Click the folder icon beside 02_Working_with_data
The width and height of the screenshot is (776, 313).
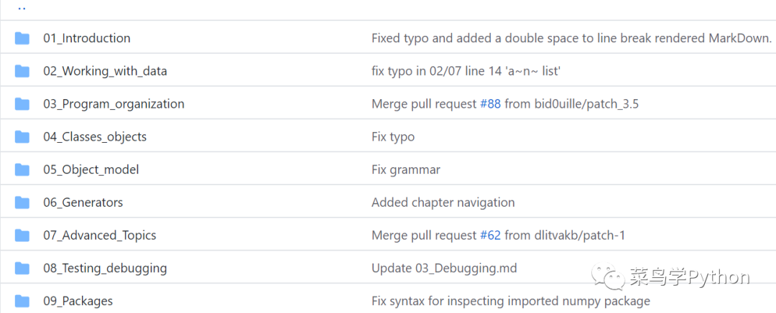point(22,71)
